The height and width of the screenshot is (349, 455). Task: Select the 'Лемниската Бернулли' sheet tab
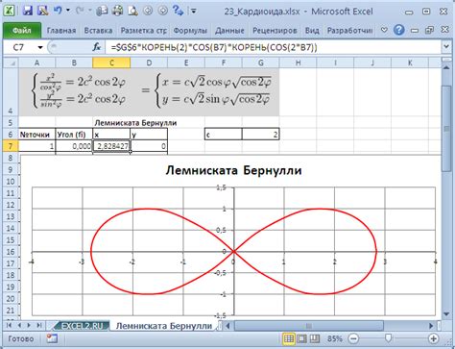click(x=164, y=326)
